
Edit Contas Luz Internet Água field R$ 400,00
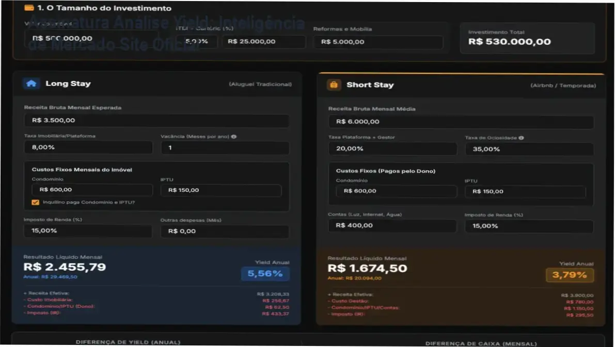[392, 226]
